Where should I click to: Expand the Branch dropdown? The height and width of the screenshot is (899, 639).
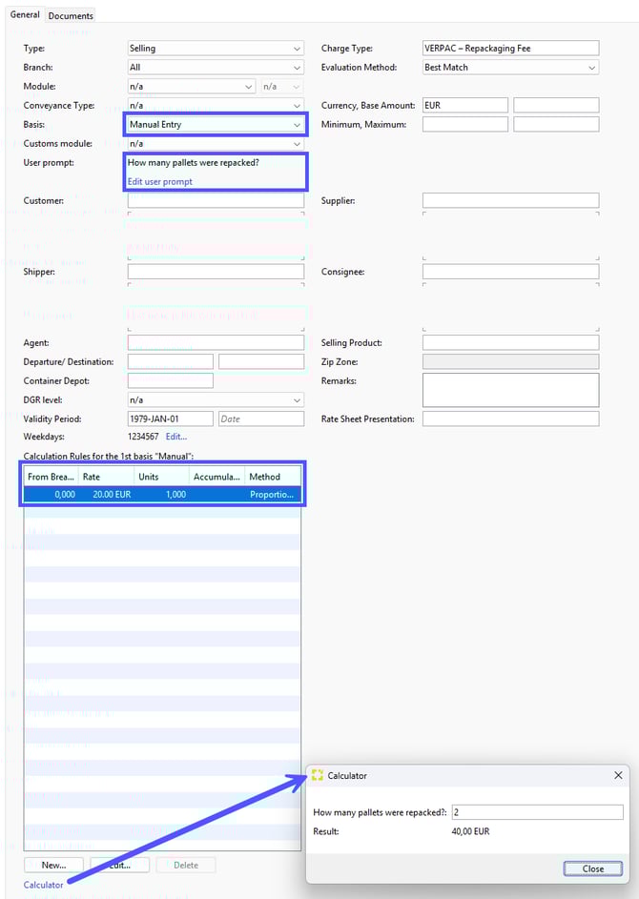click(x=215, y=68)
